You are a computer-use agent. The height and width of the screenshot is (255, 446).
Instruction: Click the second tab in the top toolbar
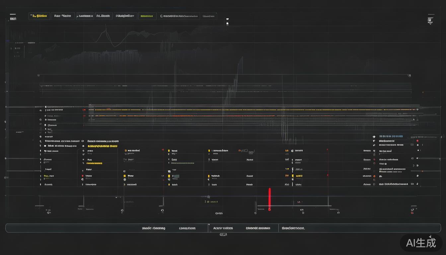pyautogui.click(x=62, y=16)
